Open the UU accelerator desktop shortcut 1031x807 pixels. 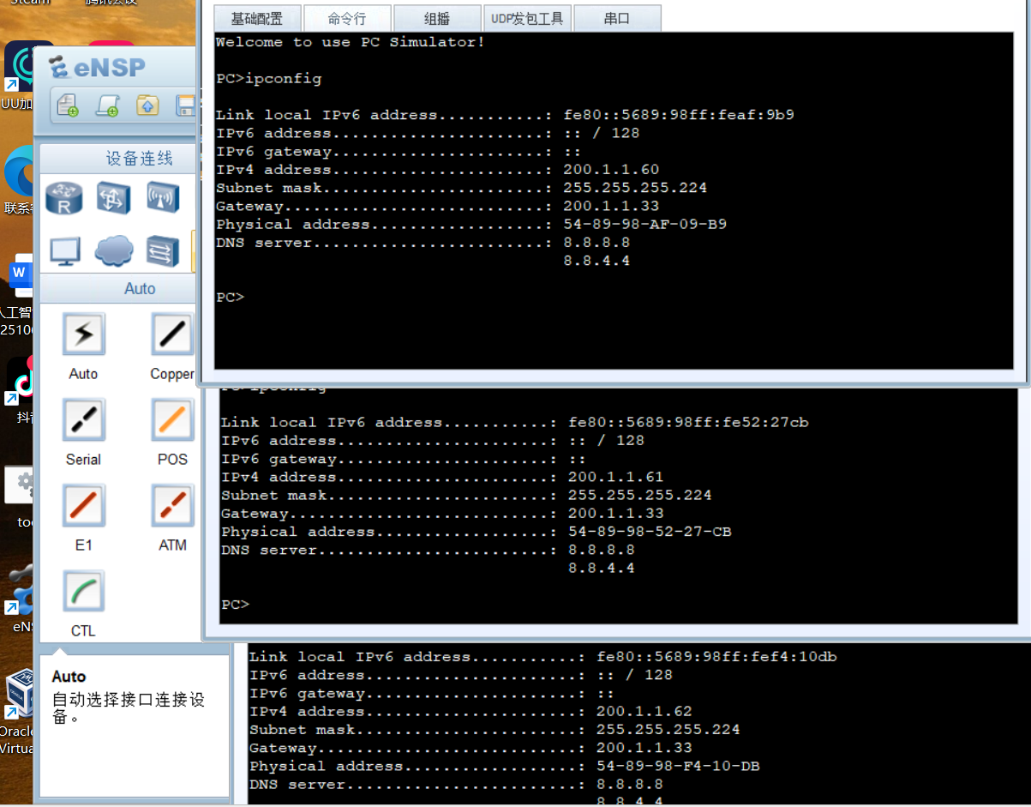point(19,67)
